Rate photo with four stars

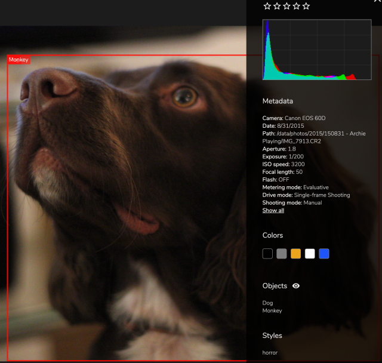pyautogui.click(x=297, y=6)
